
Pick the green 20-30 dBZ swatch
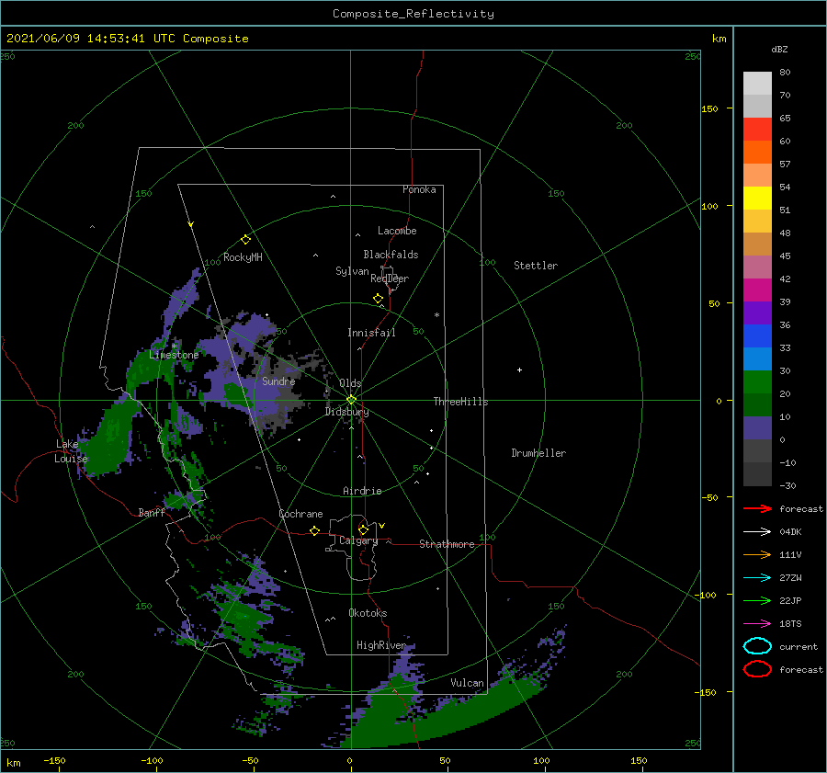pos(757,382)
